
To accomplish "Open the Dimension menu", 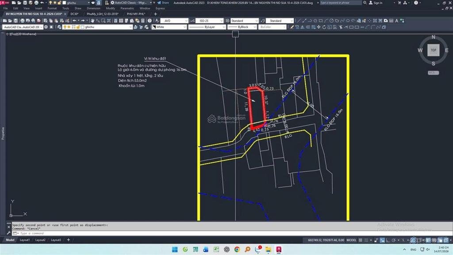I will [93, 8].
